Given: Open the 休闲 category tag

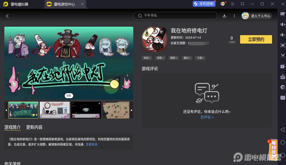Looking at the screenshot, I should point(147,58).
